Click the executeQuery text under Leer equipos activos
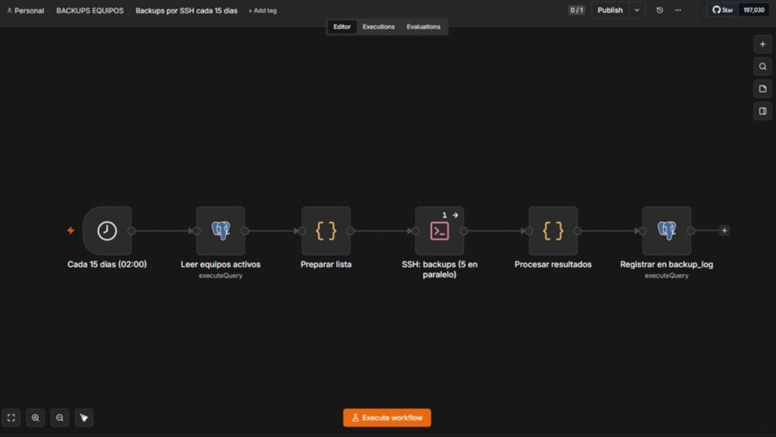Screen dimensions: 776x437 [221, 276]
